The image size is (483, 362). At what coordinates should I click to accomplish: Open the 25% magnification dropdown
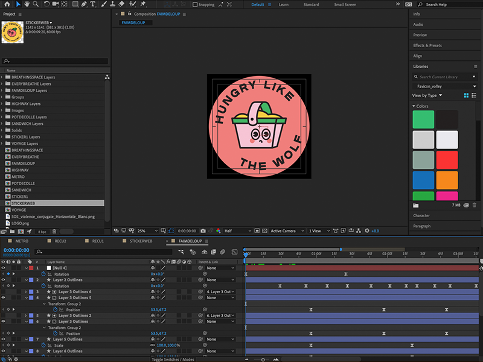(147, 230)
